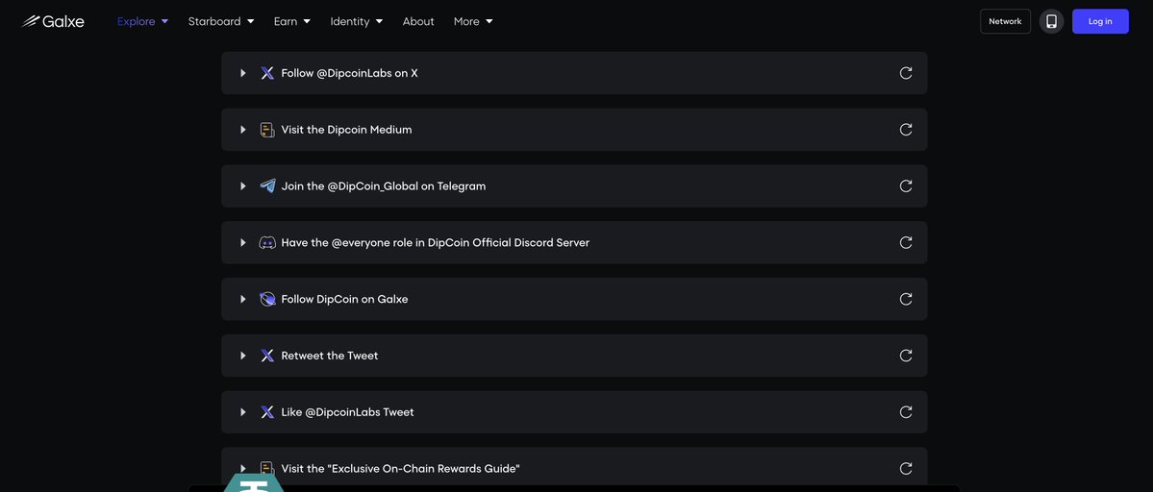Click X icon beside Follow @DipcoinLabs
The width and height of the screenshot is (1153, 492).
point(267,73)
